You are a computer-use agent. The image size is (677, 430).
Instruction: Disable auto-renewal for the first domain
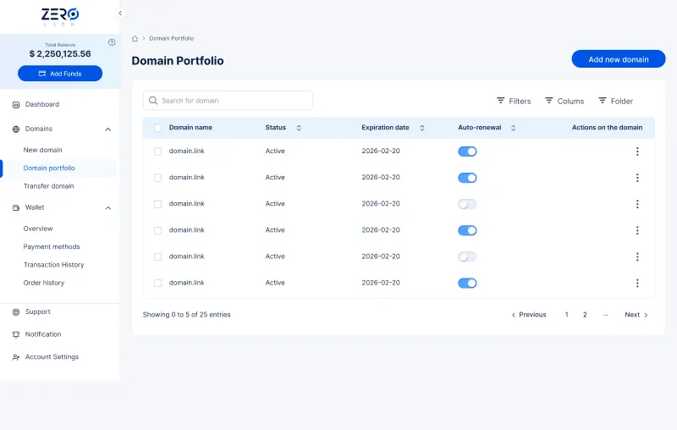[467, 152]
